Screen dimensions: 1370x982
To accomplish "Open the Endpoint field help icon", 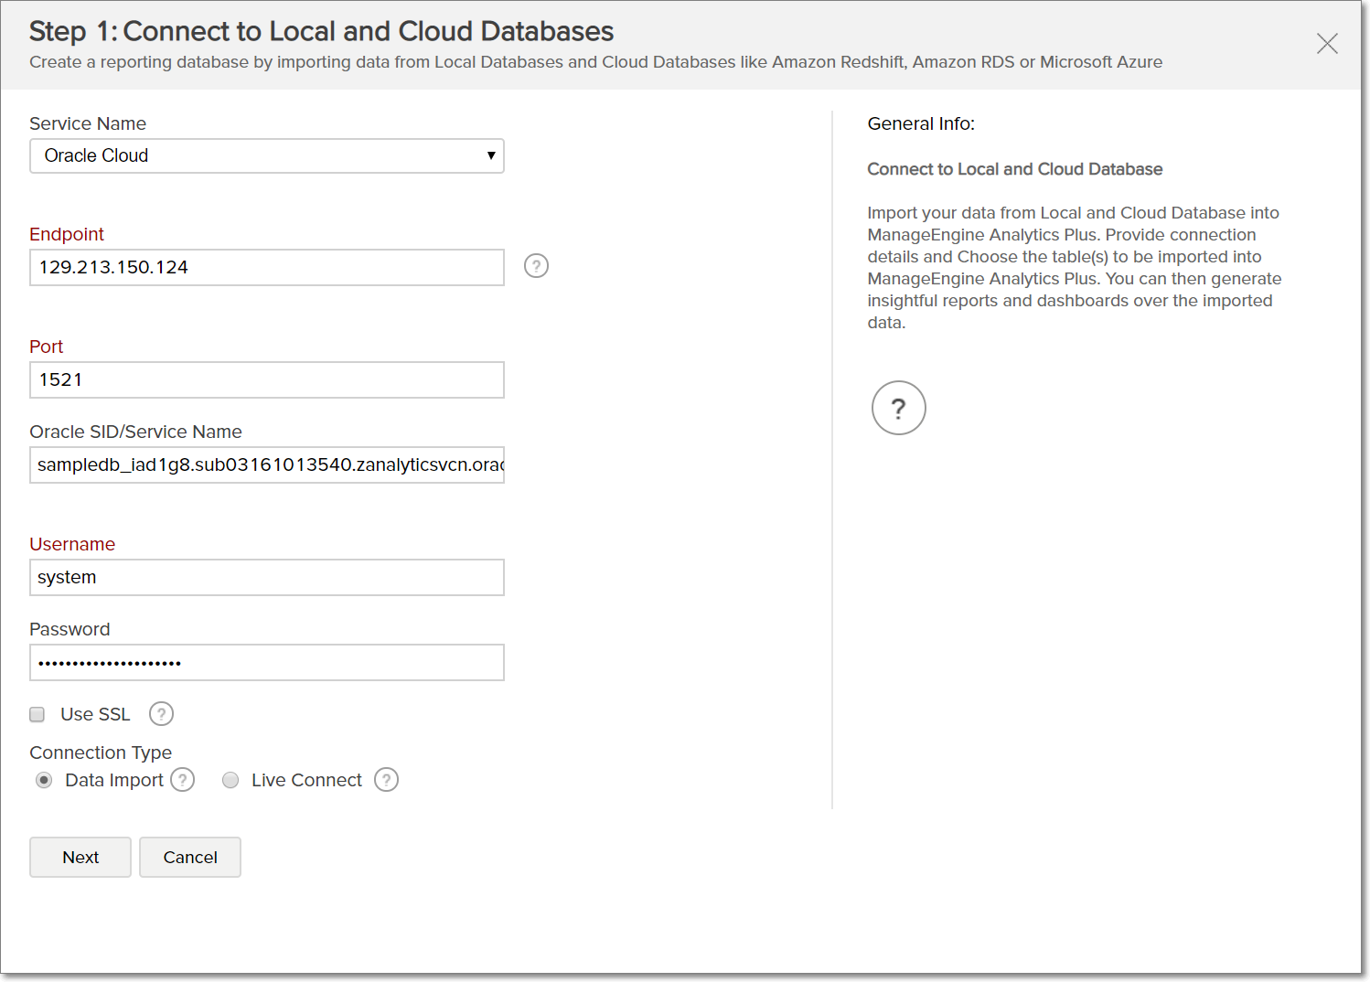I will (x=536, y=266).
